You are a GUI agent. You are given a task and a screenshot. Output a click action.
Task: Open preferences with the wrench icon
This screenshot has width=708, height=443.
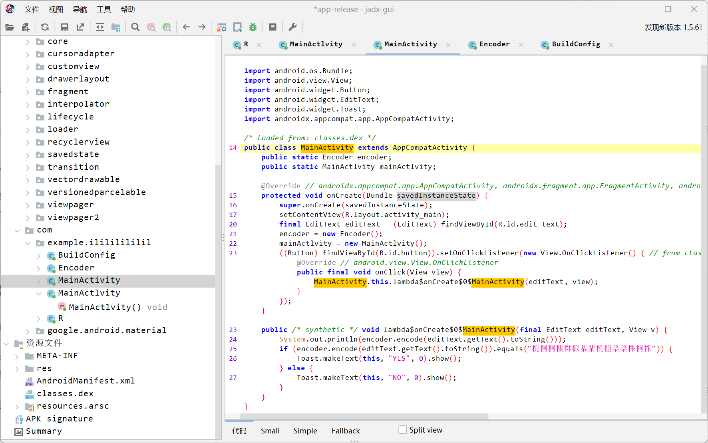pos(292,27)
